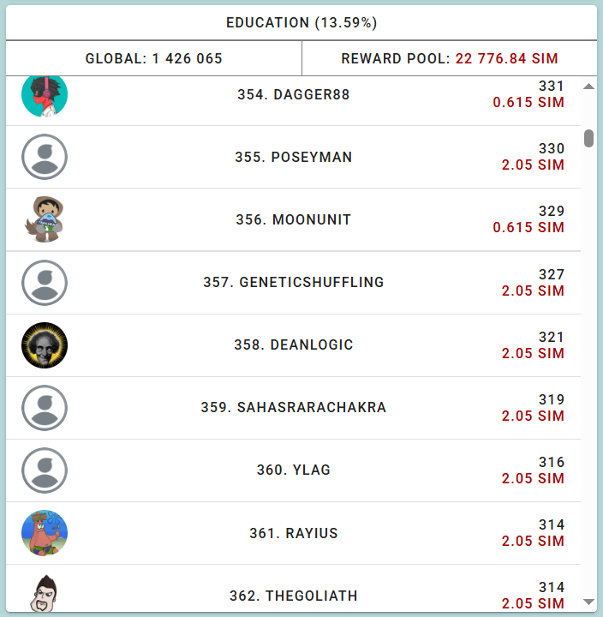The image size is (603, 617).
Task: Select Geneticshuffling's placeholder avatar
Action: tap(45, 283)
